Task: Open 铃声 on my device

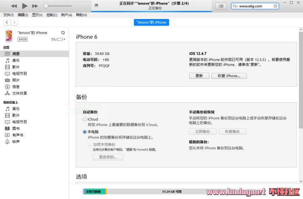Action: 16,142
